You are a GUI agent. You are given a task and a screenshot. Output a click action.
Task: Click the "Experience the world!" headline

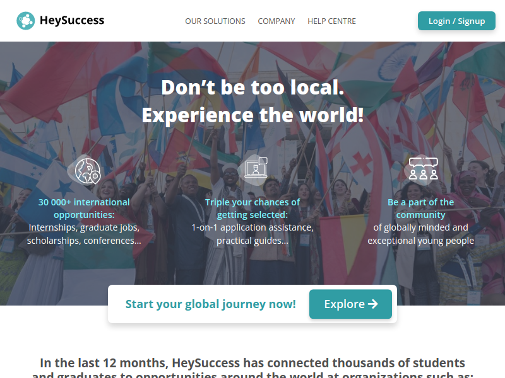pos(252,115)
